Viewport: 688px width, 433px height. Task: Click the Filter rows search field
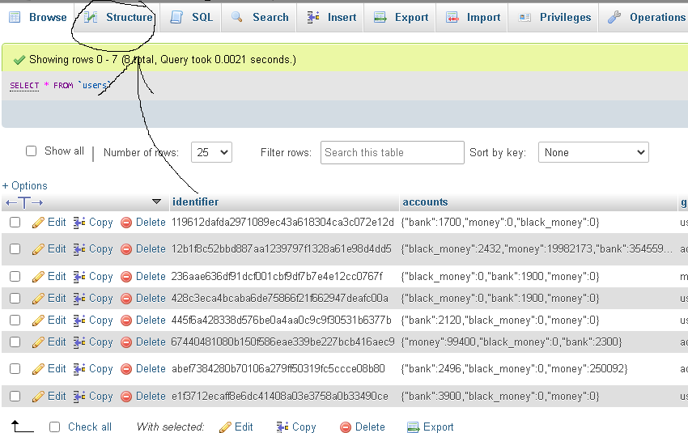pyautogui.click(x=393, y=152)
